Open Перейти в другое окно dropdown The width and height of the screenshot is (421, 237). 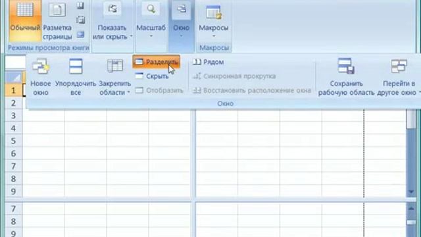tap(399, 77)
